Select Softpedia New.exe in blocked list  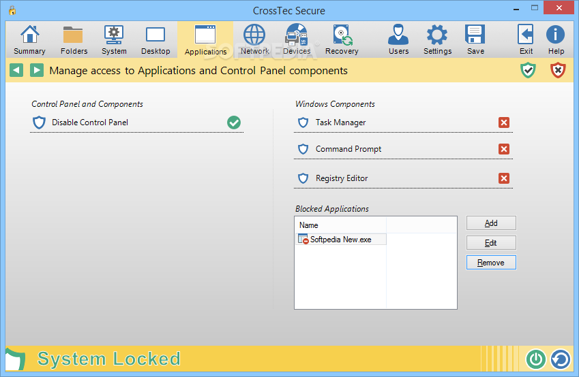pyautogui.click(x=341, y=240)
